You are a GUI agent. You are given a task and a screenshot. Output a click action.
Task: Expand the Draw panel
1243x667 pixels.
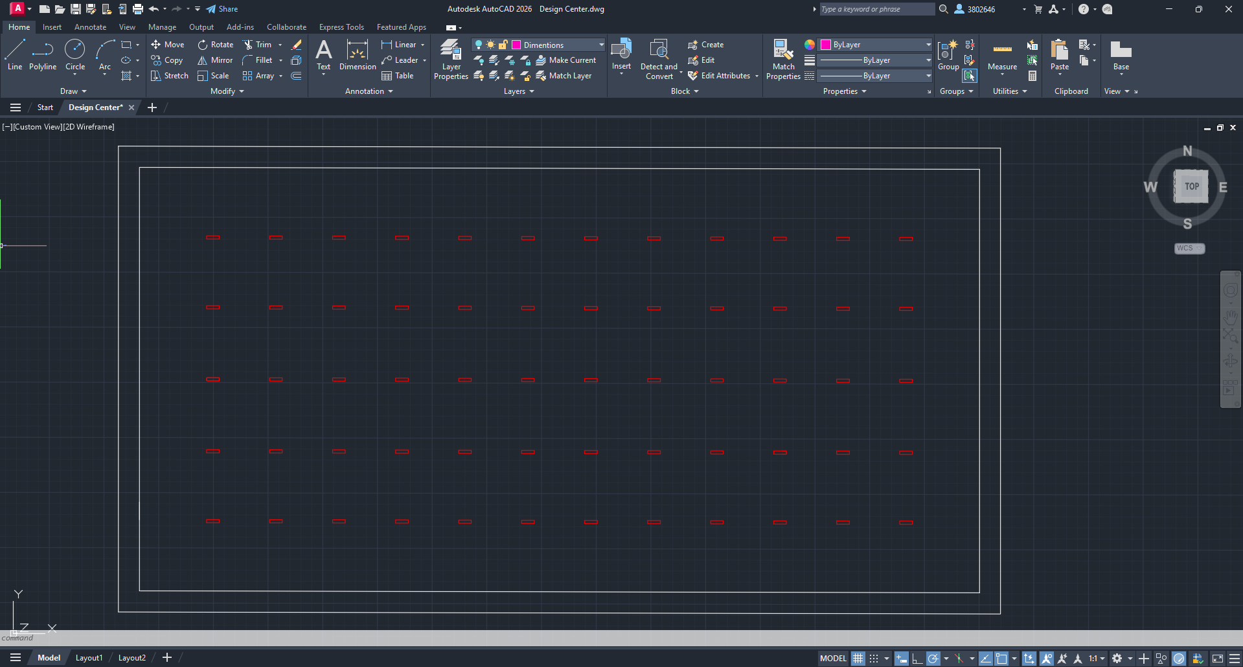73,91
